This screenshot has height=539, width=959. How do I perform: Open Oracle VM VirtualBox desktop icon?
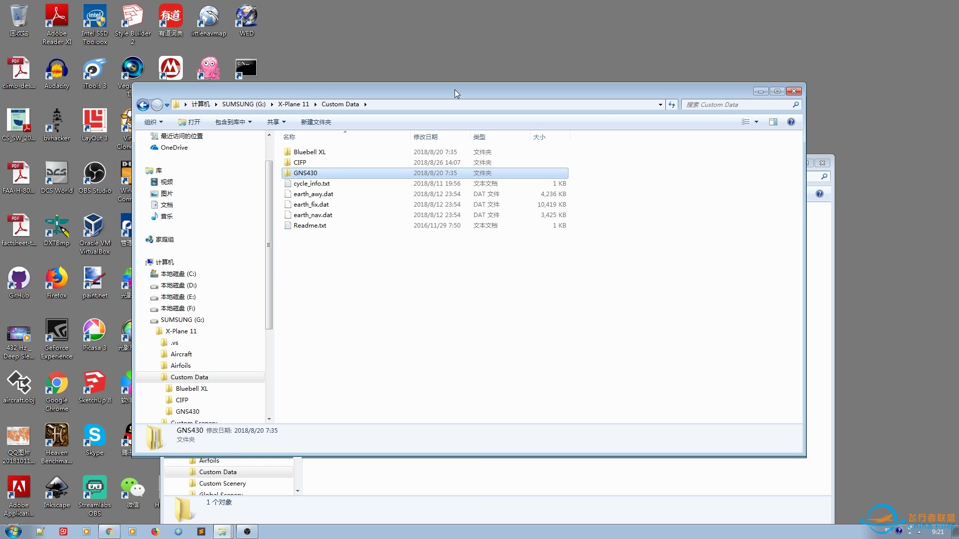[x=94, y=235]
